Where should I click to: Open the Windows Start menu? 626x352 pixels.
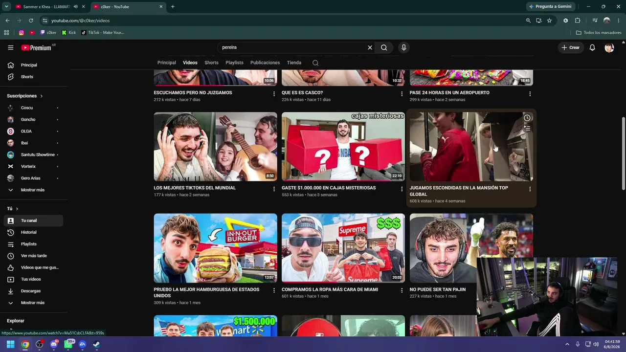tap(10, 344)
